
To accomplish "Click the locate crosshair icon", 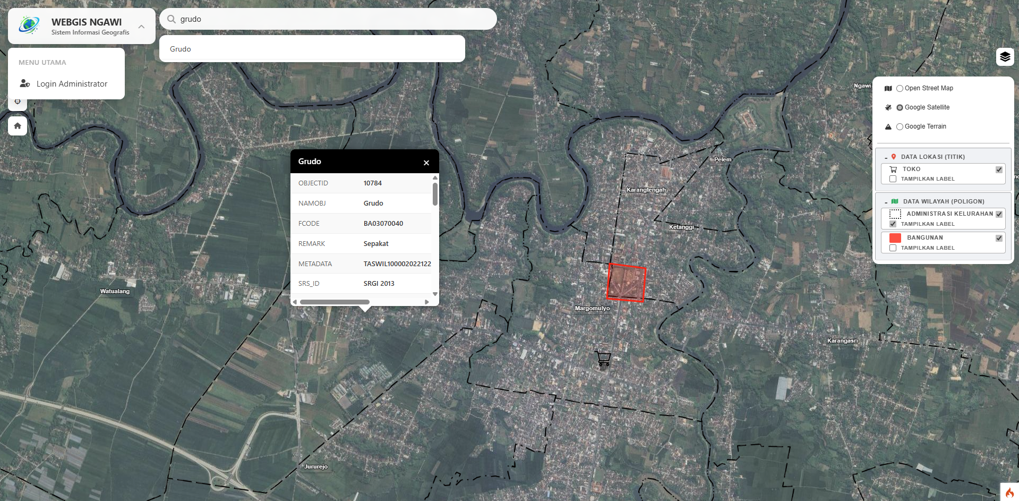I will [18, 101].
